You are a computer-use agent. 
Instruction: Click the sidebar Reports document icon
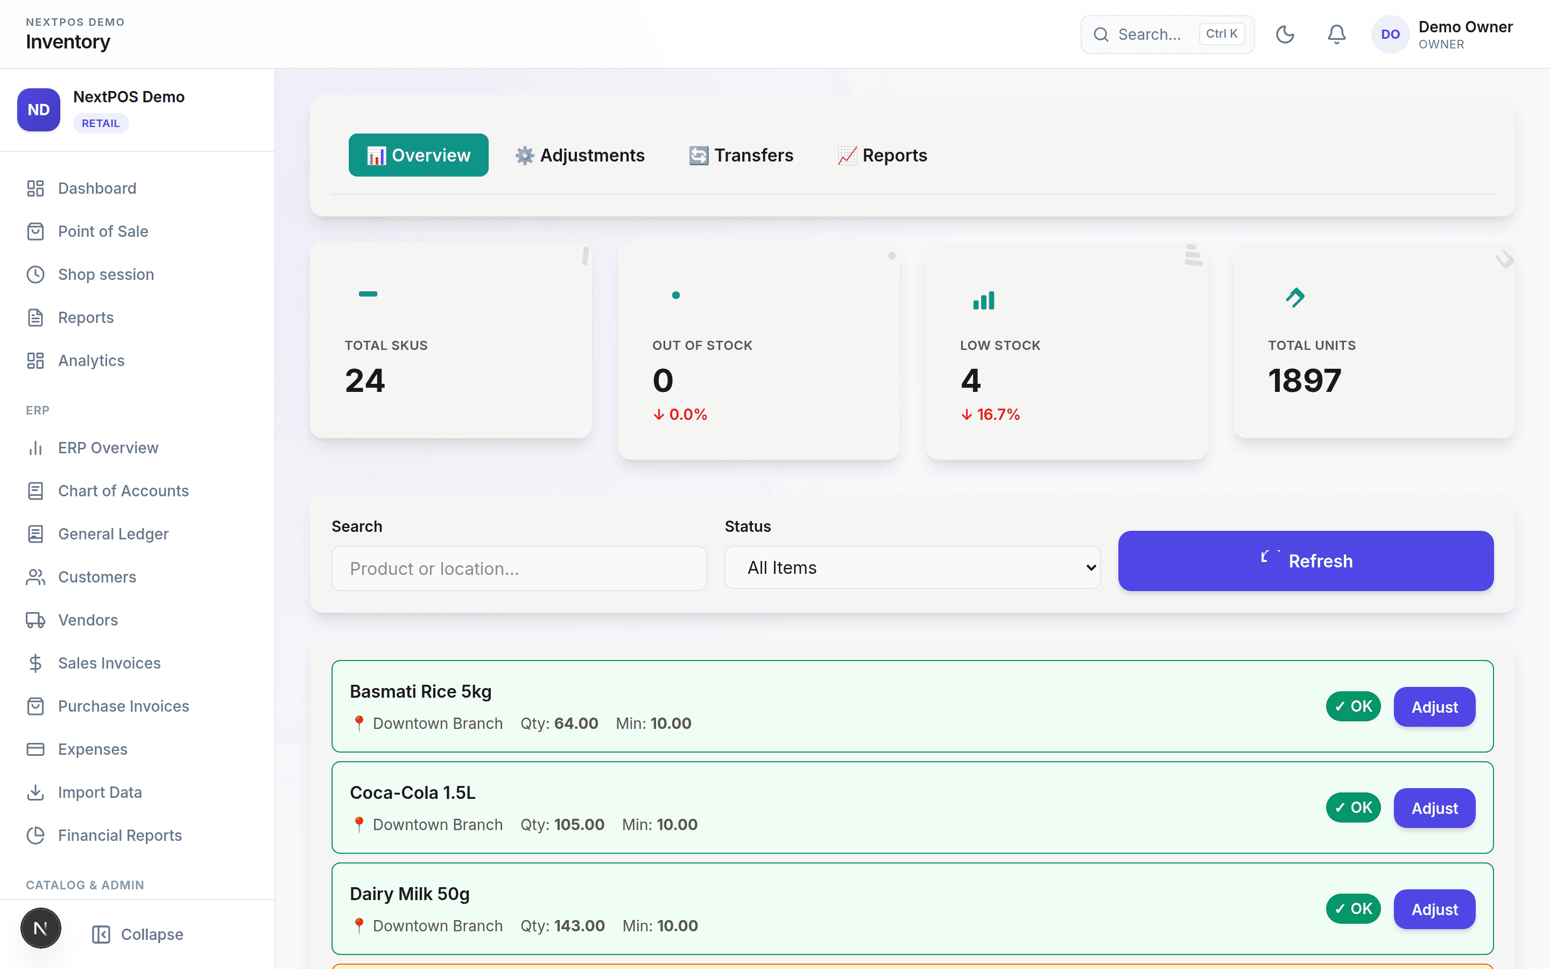coord(35,317)
